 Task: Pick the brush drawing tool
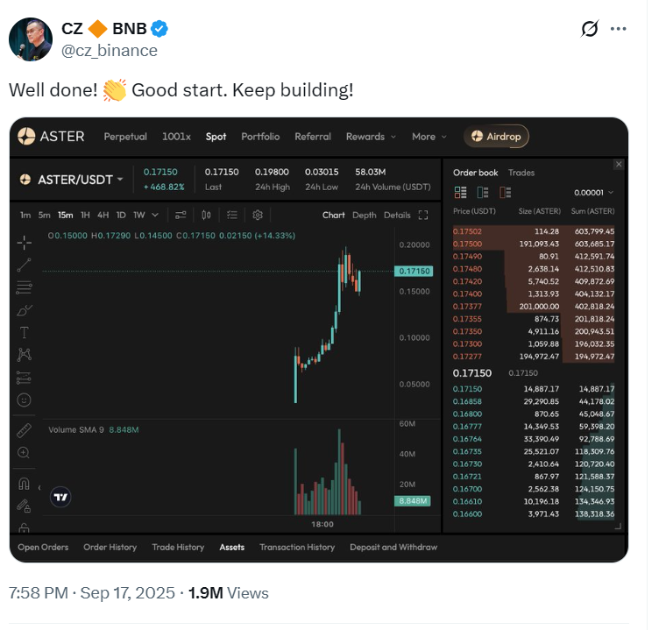tap(25, 309)
